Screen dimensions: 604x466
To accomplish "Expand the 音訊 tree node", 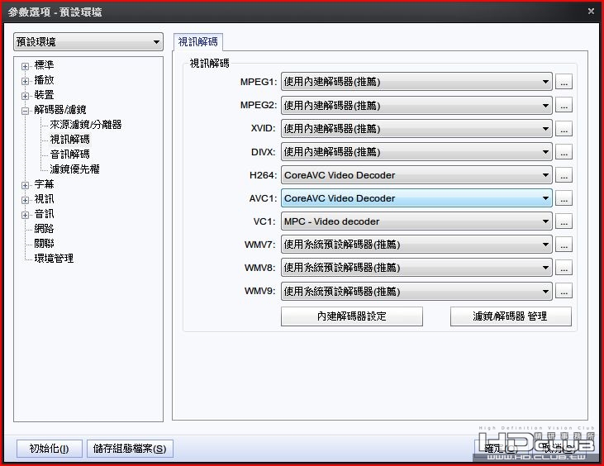I will point(25,215).
